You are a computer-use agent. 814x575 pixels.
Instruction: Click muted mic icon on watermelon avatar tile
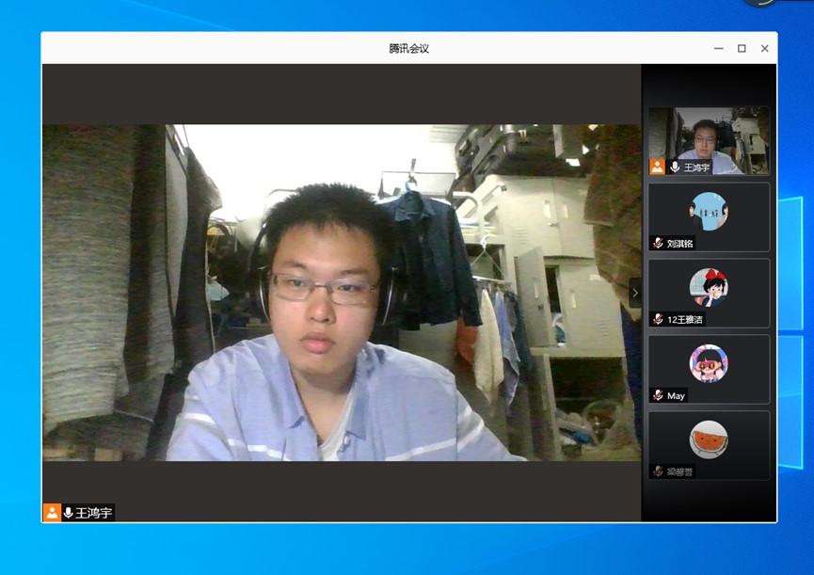658,471
